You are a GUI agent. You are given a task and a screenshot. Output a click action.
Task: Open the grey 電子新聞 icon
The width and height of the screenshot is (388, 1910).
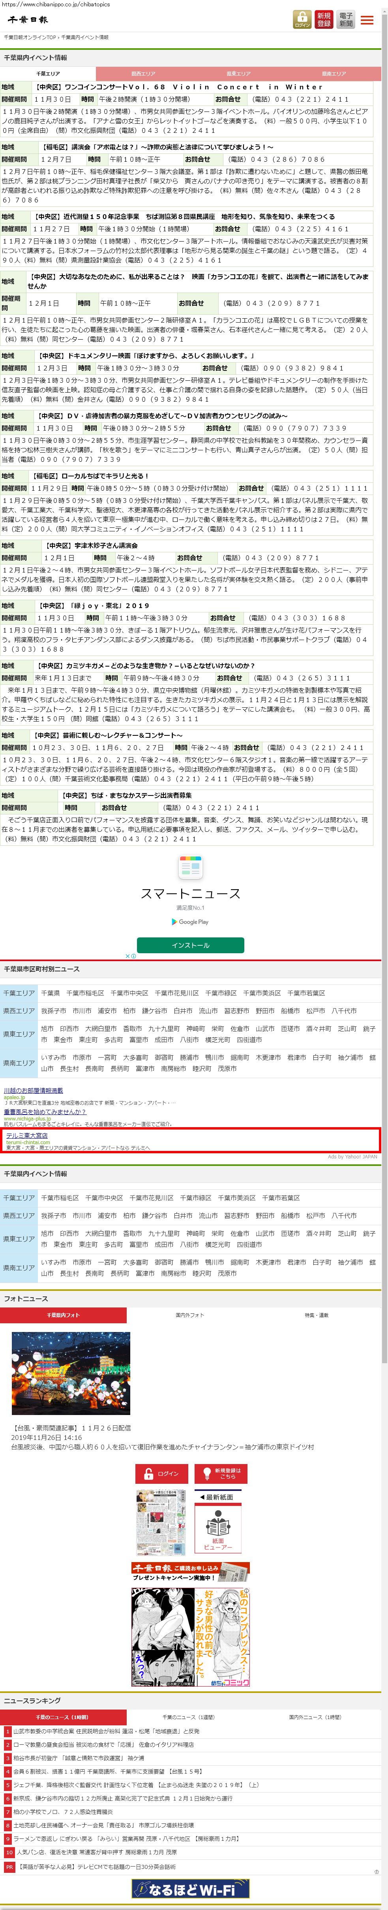pos(346,19)
